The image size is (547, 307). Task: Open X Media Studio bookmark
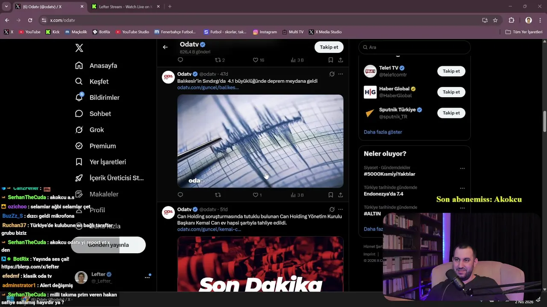click(x=325, y=32)
